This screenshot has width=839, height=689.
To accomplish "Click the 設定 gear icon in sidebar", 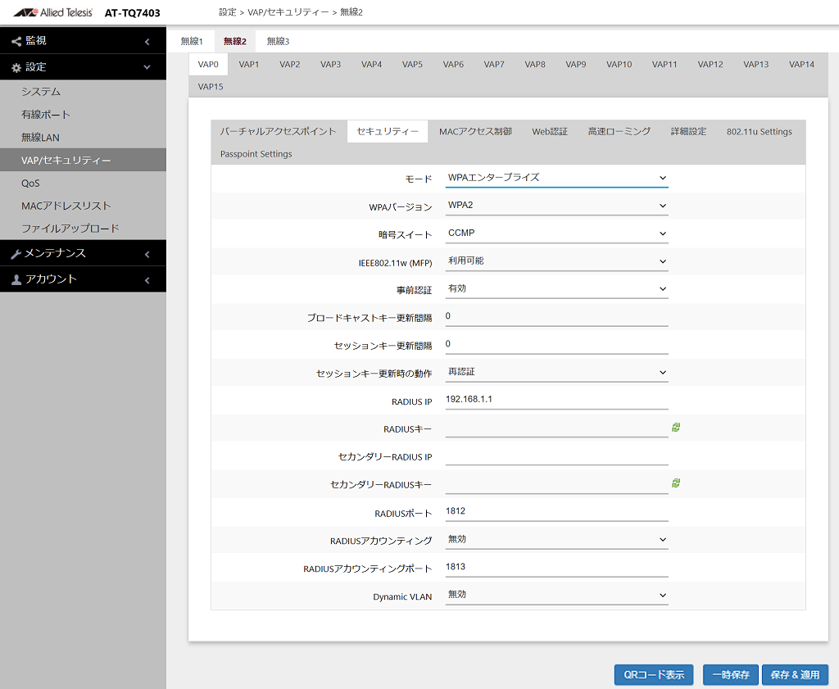I will coord(16,68).
